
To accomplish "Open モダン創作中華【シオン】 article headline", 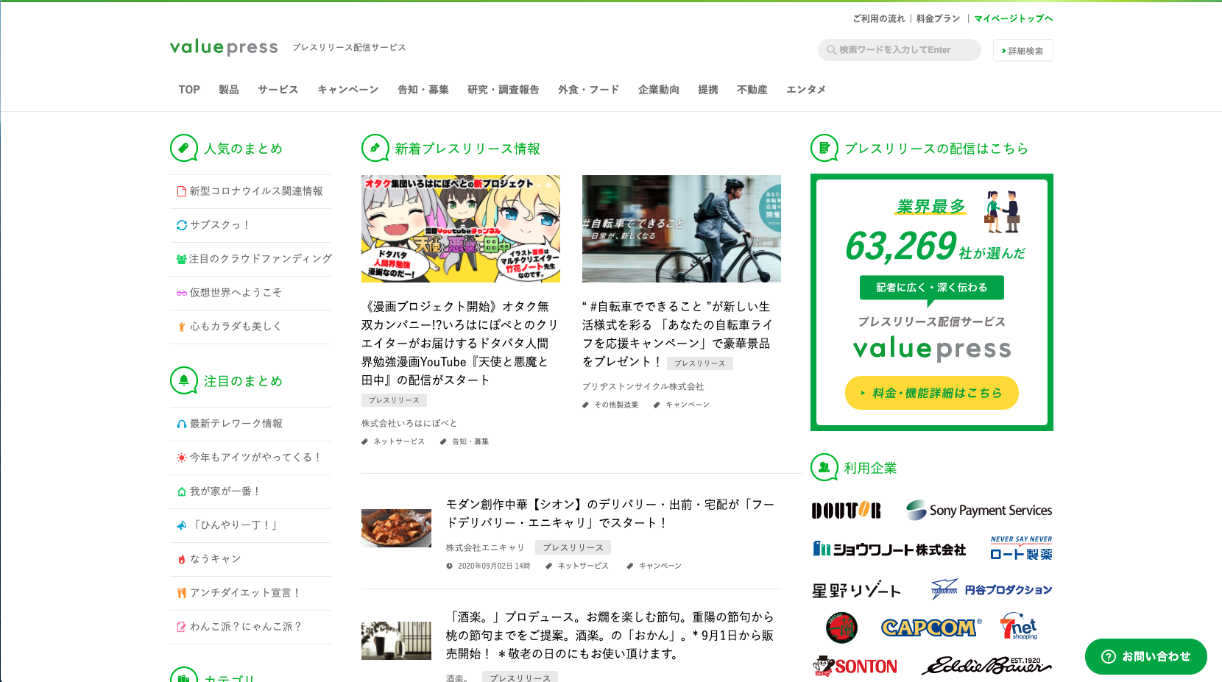I will [610, 514].
